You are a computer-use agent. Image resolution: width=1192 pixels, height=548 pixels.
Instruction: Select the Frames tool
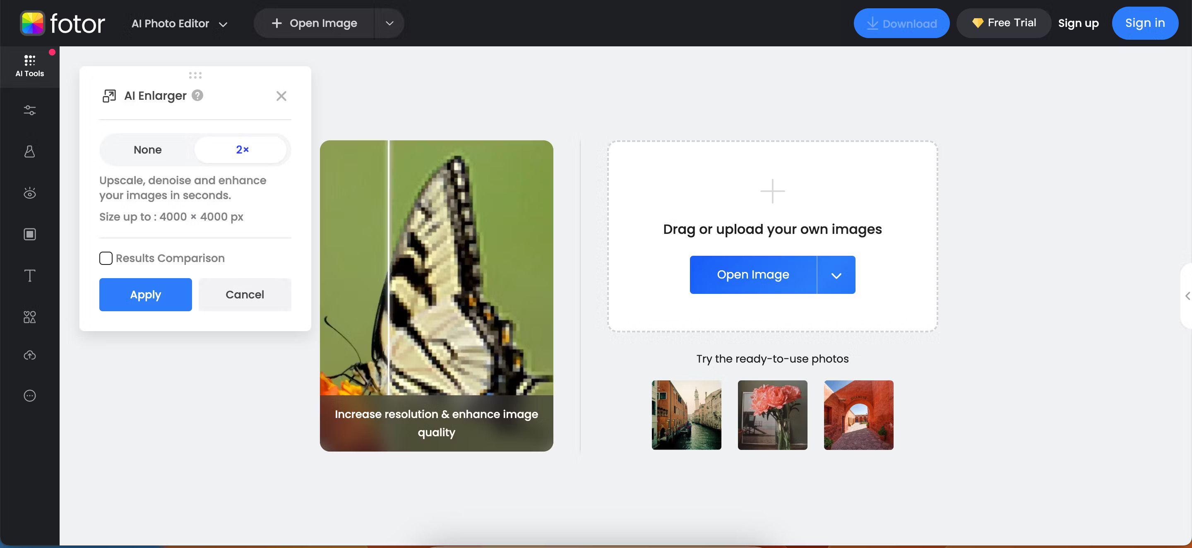30,234
